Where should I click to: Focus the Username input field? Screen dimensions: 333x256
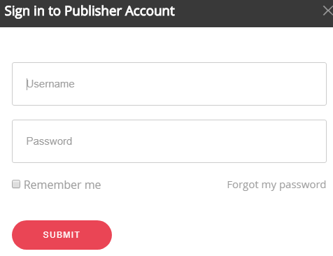point(169,84)
